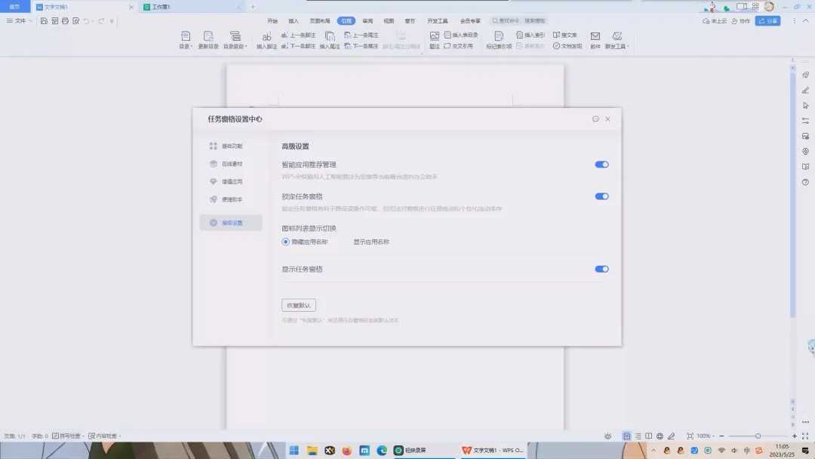Select the 显示应用名称 radio option
The width and height of the screenshot is (815, 459).
click(x=367, y=242)
